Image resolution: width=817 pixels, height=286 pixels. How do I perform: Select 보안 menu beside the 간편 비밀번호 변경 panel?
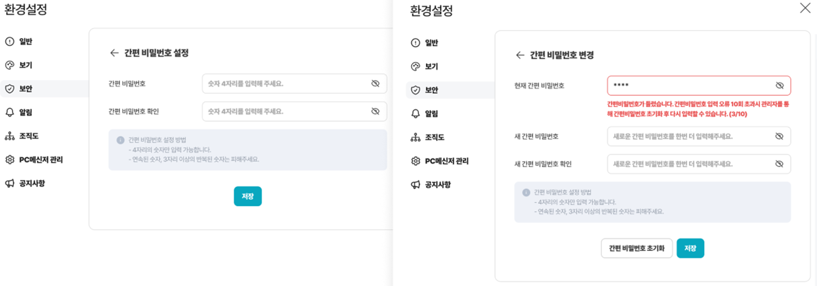point(431,90)
